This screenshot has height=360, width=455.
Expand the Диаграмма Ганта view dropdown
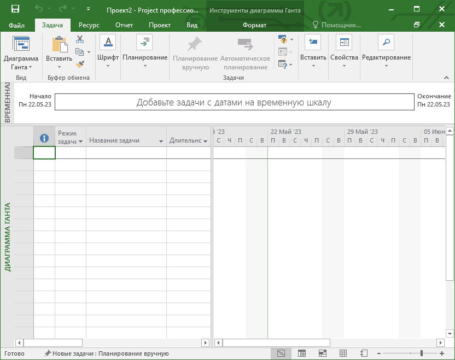coord(21,67)
